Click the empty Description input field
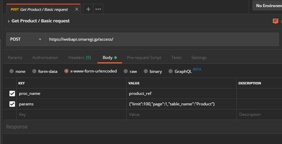The height and width of the screenshot is (144, 282). tap(259, 115)
